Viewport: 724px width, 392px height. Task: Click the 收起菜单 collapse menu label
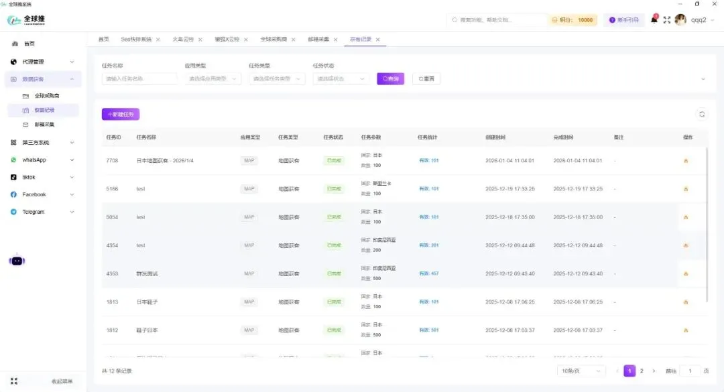coord(62,381)
